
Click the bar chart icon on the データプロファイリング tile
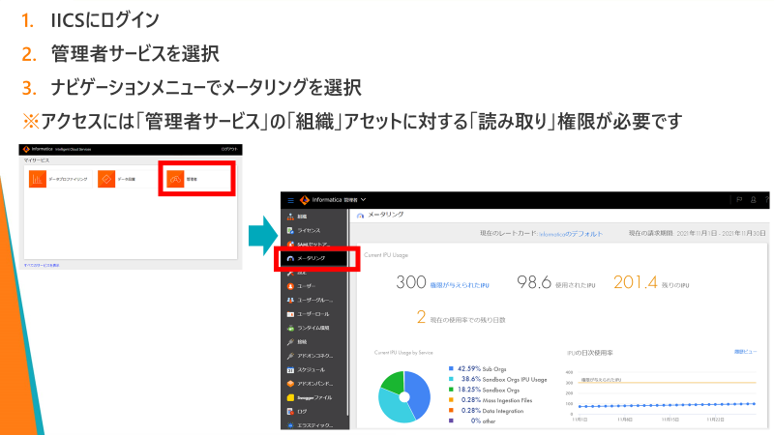38,179
